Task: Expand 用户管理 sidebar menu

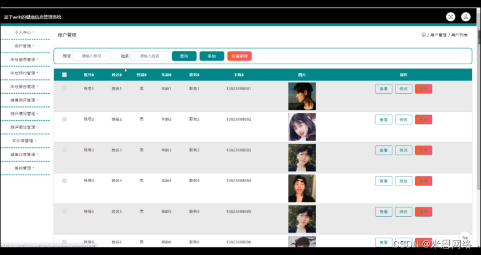Action: (24, 46)
